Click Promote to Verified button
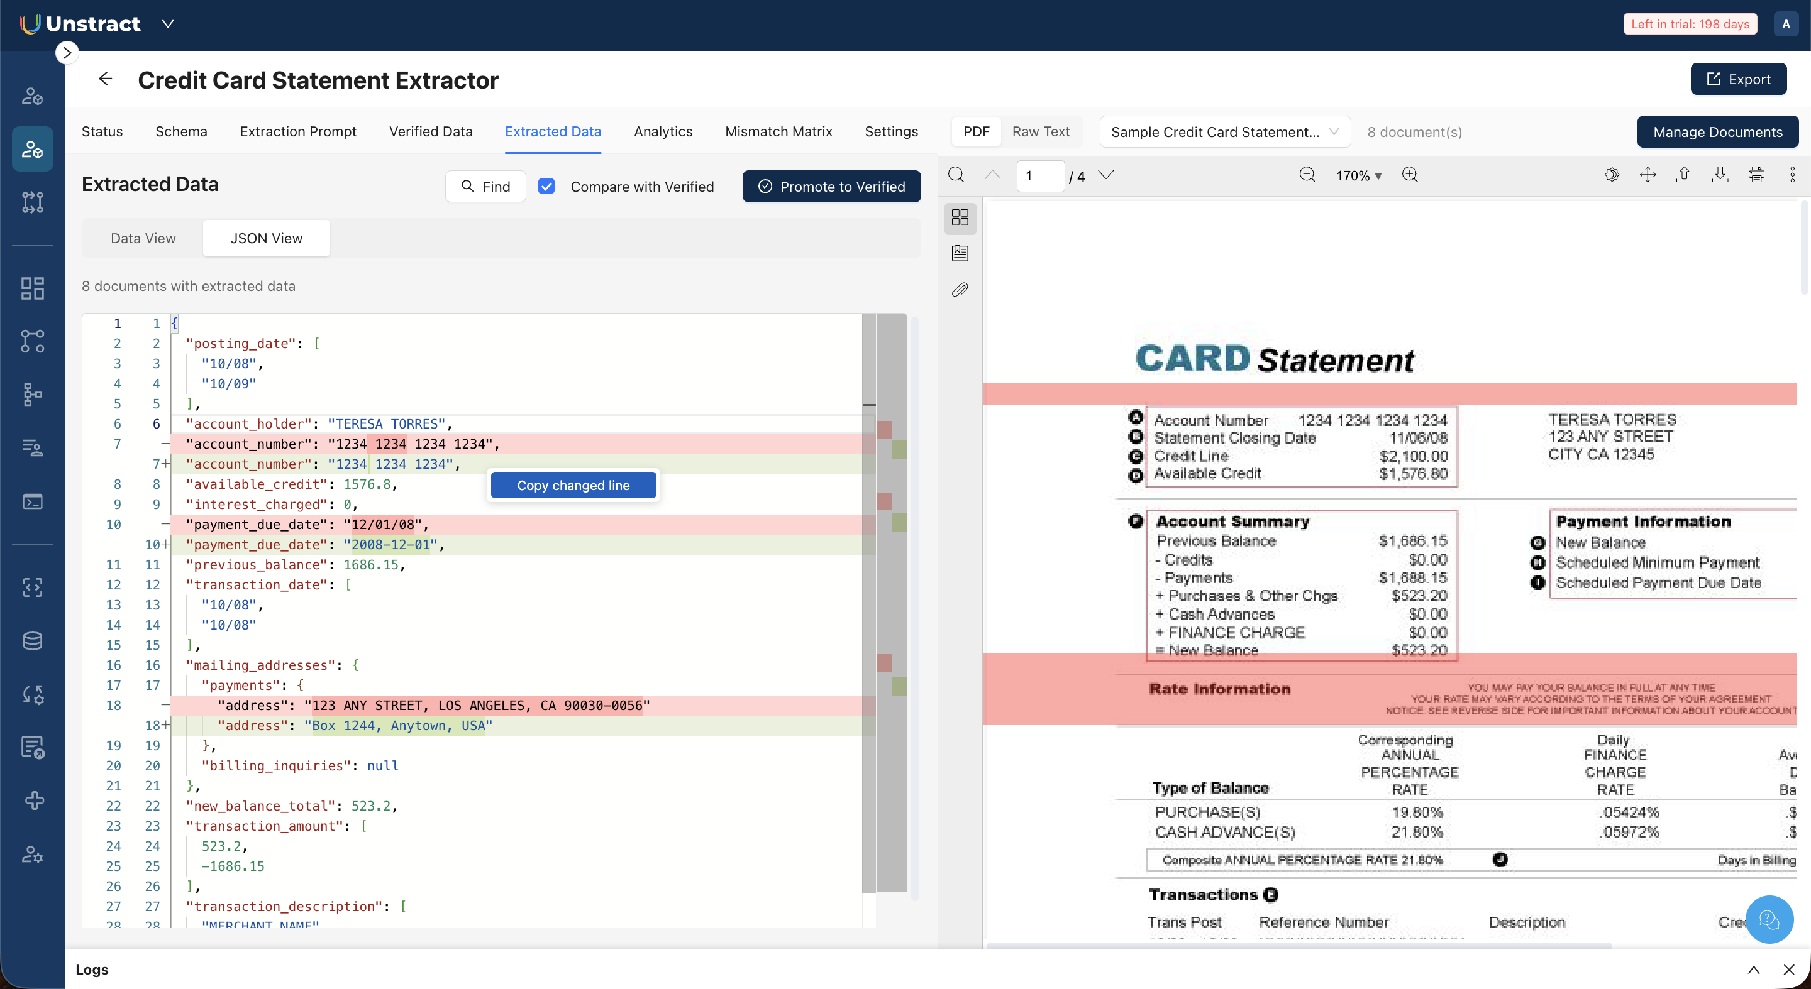The image size is (1811, 989). pos(831,186)
